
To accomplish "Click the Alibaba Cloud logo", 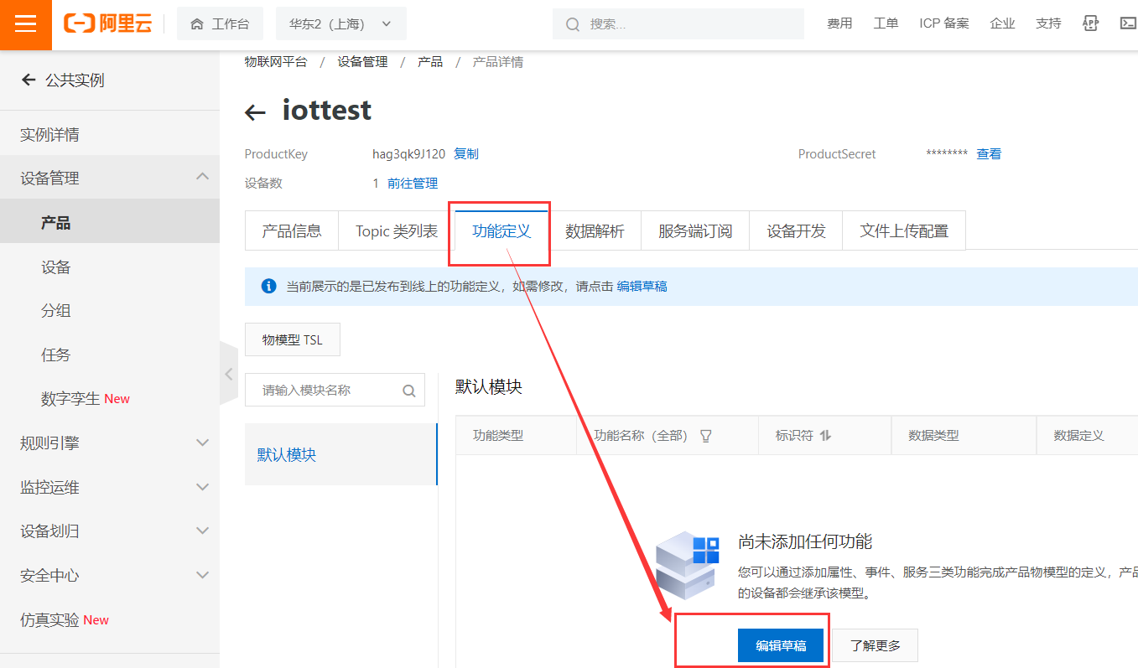I will [108, 24].
